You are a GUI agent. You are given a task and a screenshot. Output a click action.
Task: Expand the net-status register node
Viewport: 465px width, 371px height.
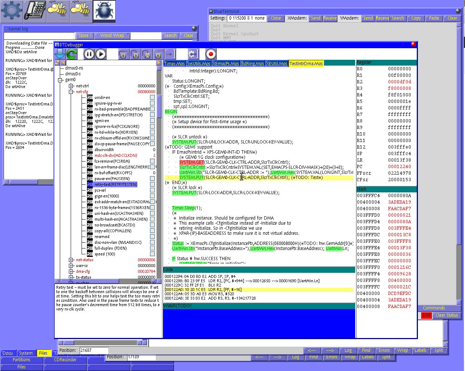[x=71, y=260]
